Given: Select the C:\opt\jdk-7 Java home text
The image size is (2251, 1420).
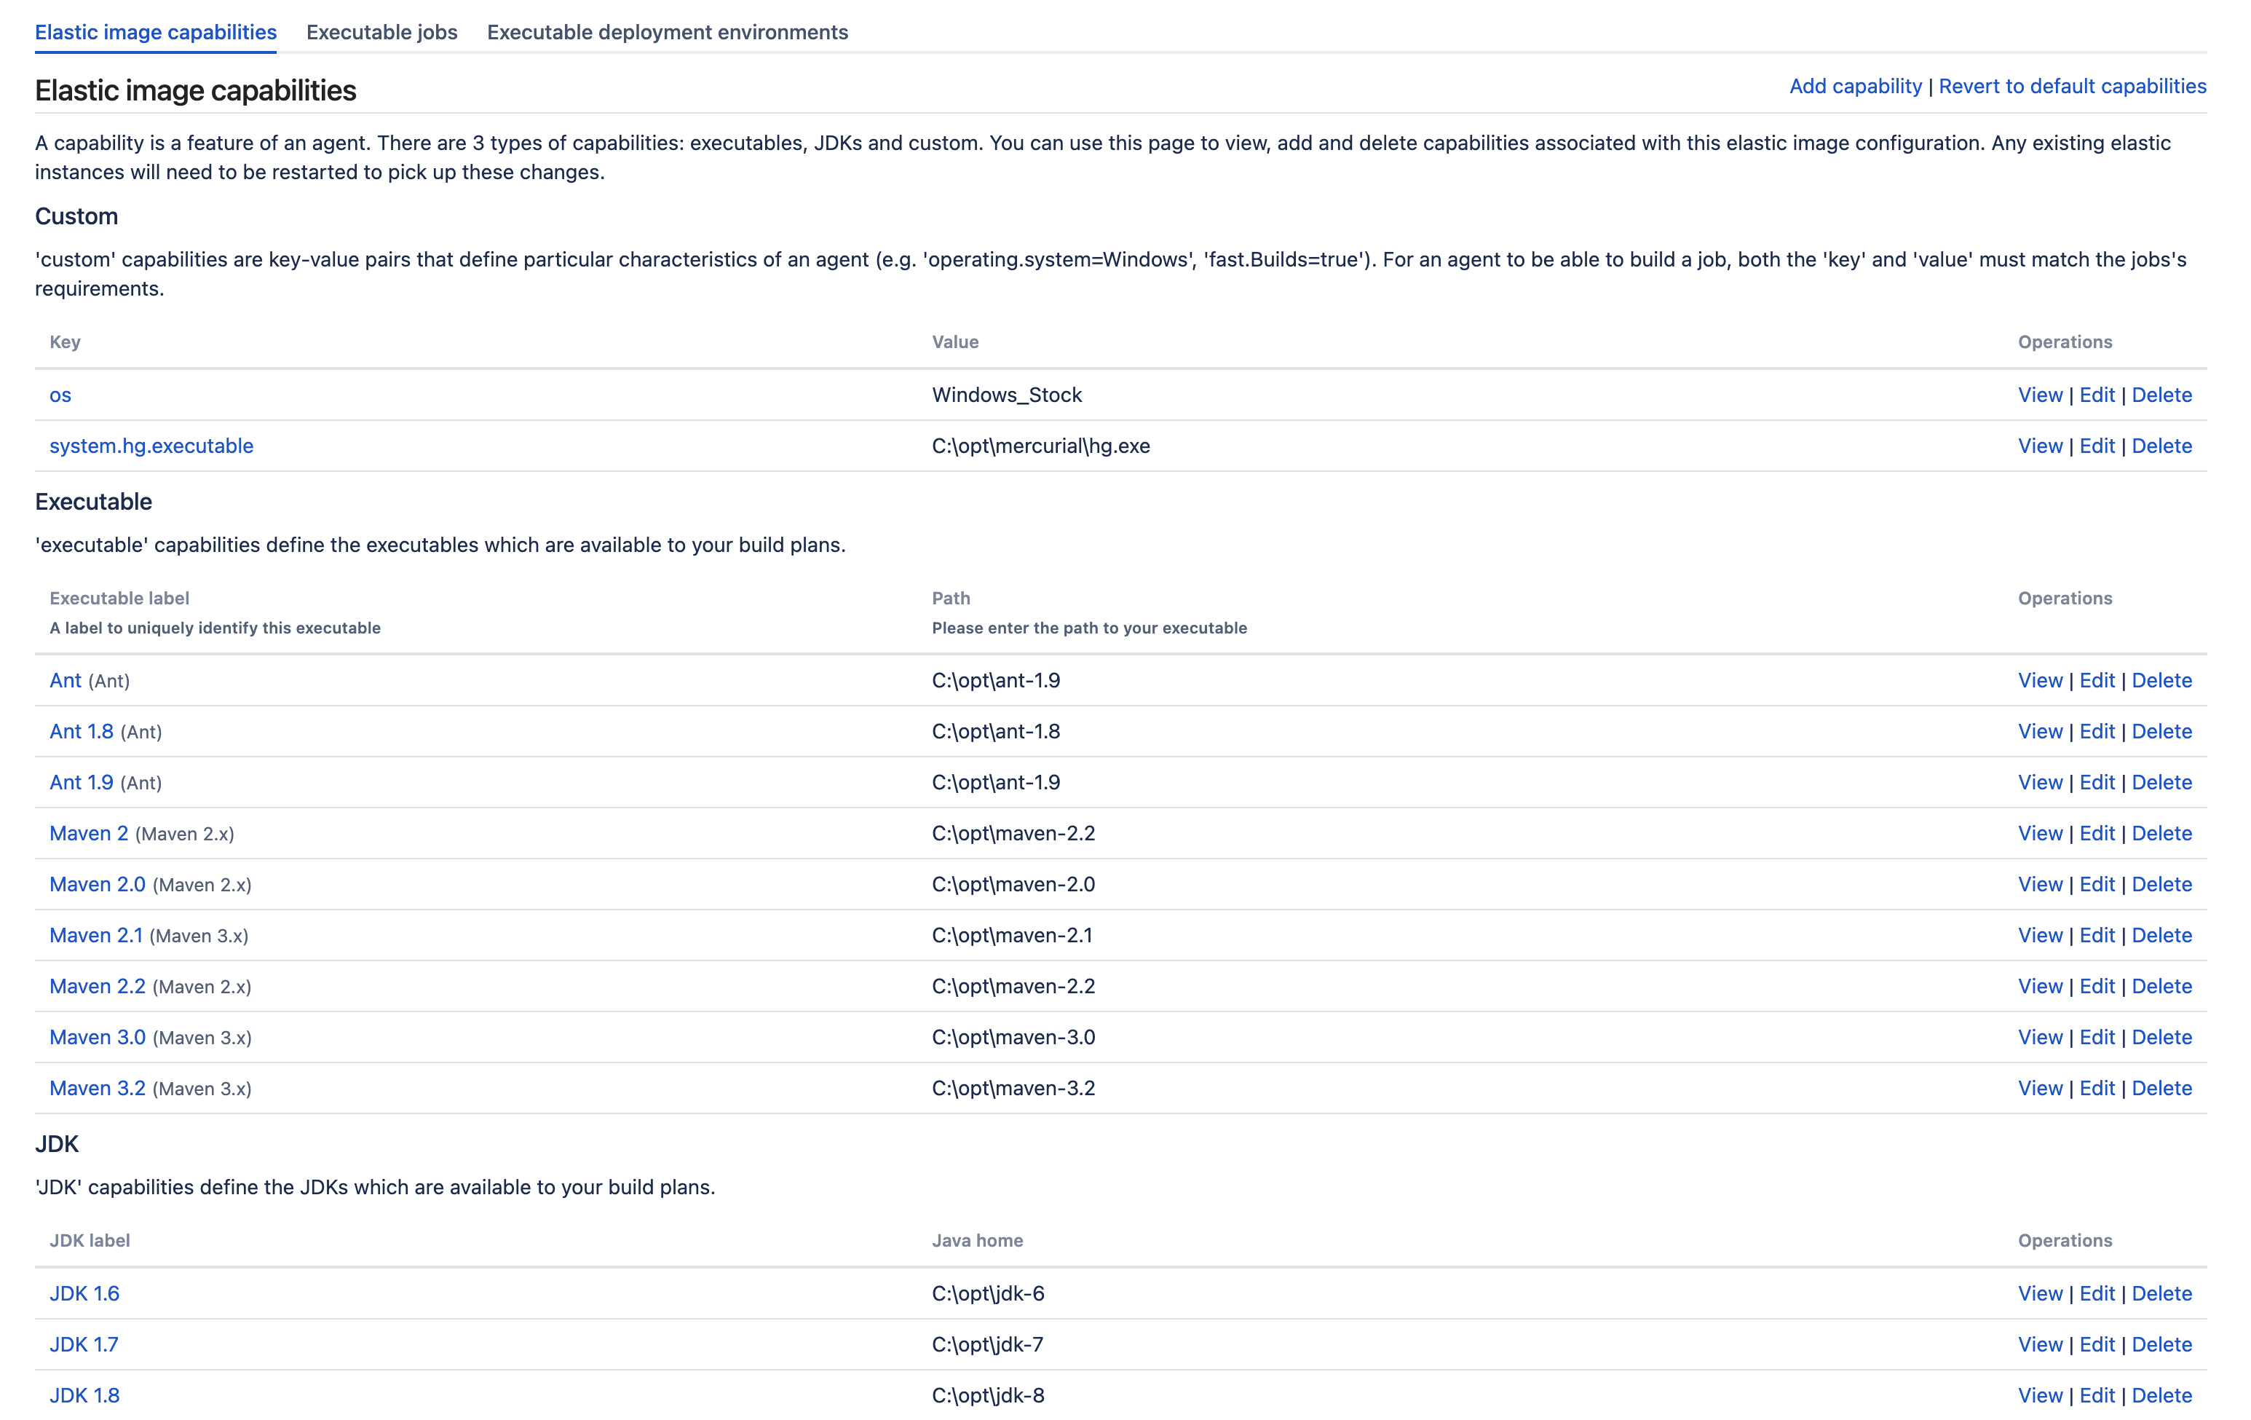Looking at the screenshot, I should [x=987, y=1344].
